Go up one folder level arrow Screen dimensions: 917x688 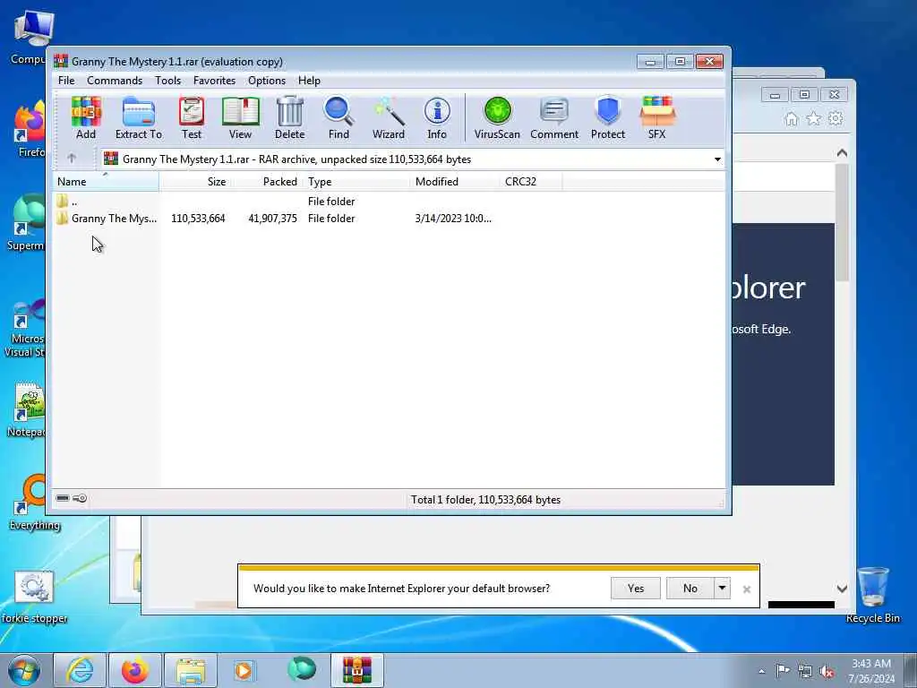tap(72, 159)
